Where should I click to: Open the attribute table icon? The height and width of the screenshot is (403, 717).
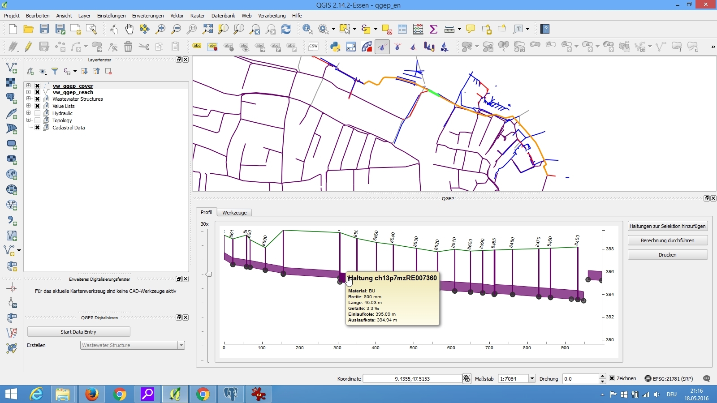[402, 29]
